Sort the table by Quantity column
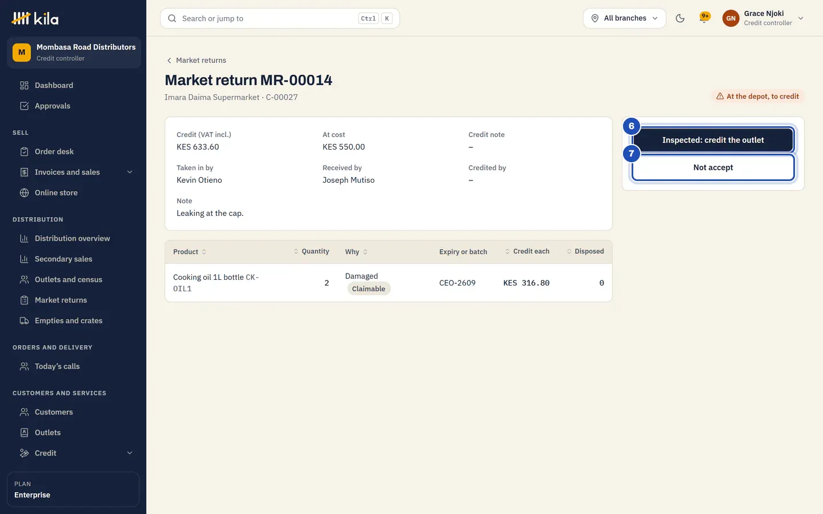The image size is (823, 514). coord(311,251)
